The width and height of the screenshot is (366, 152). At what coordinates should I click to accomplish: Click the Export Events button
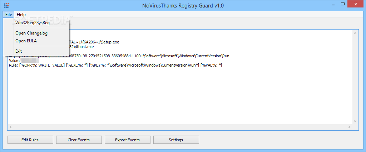click(127, 140)
